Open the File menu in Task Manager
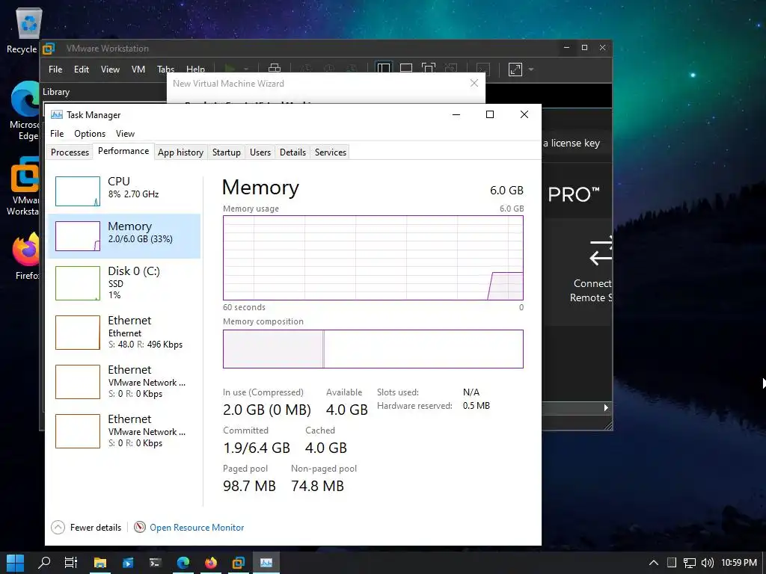Viewport: 766px width, 574px height. point(57,134)
